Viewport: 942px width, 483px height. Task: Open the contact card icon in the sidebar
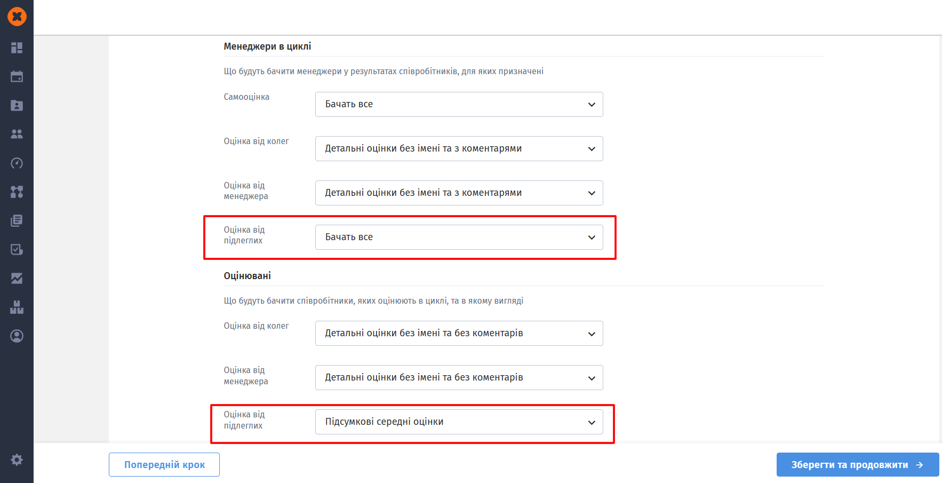[x=17, y=105]
